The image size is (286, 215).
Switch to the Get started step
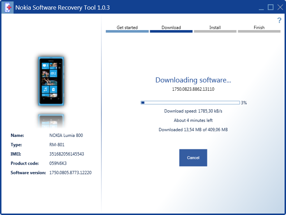tap(127, 29)
